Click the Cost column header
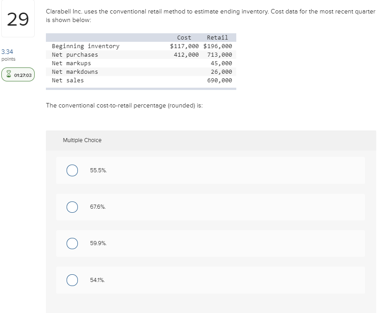This screenshot has width=383, height=313. coord(184,38)
